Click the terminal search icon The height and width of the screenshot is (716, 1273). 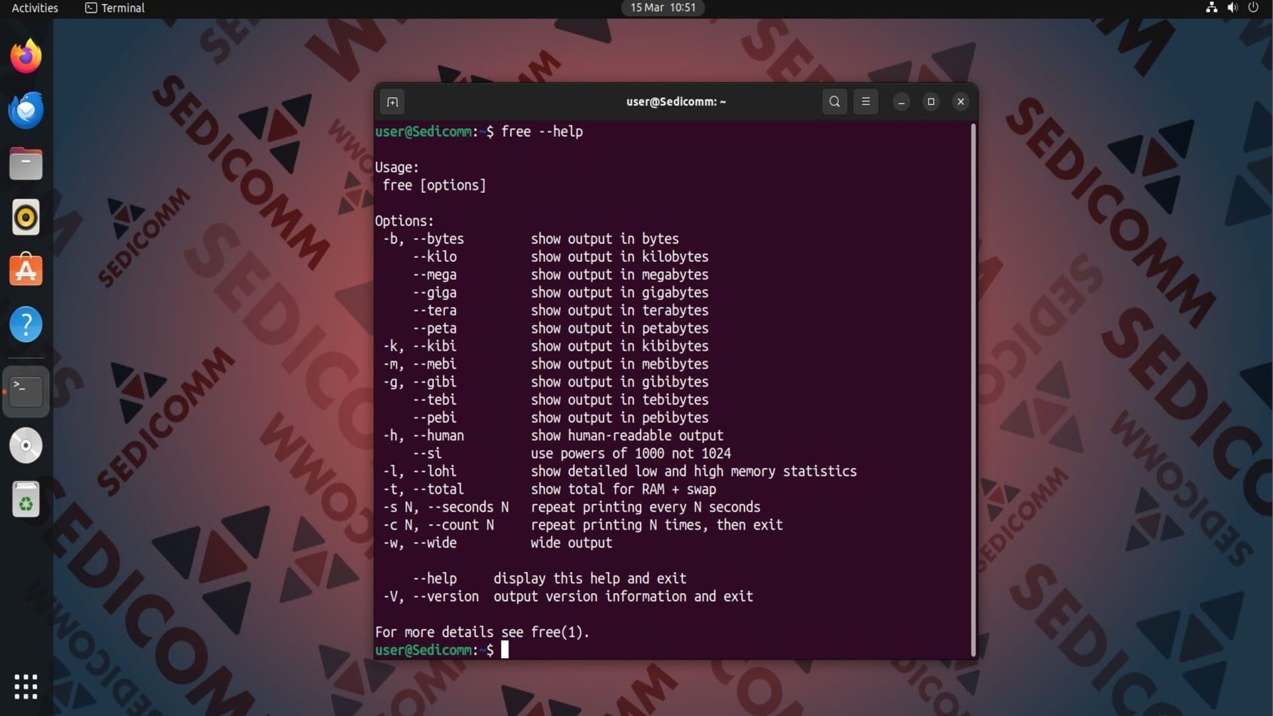click(834, 101)
